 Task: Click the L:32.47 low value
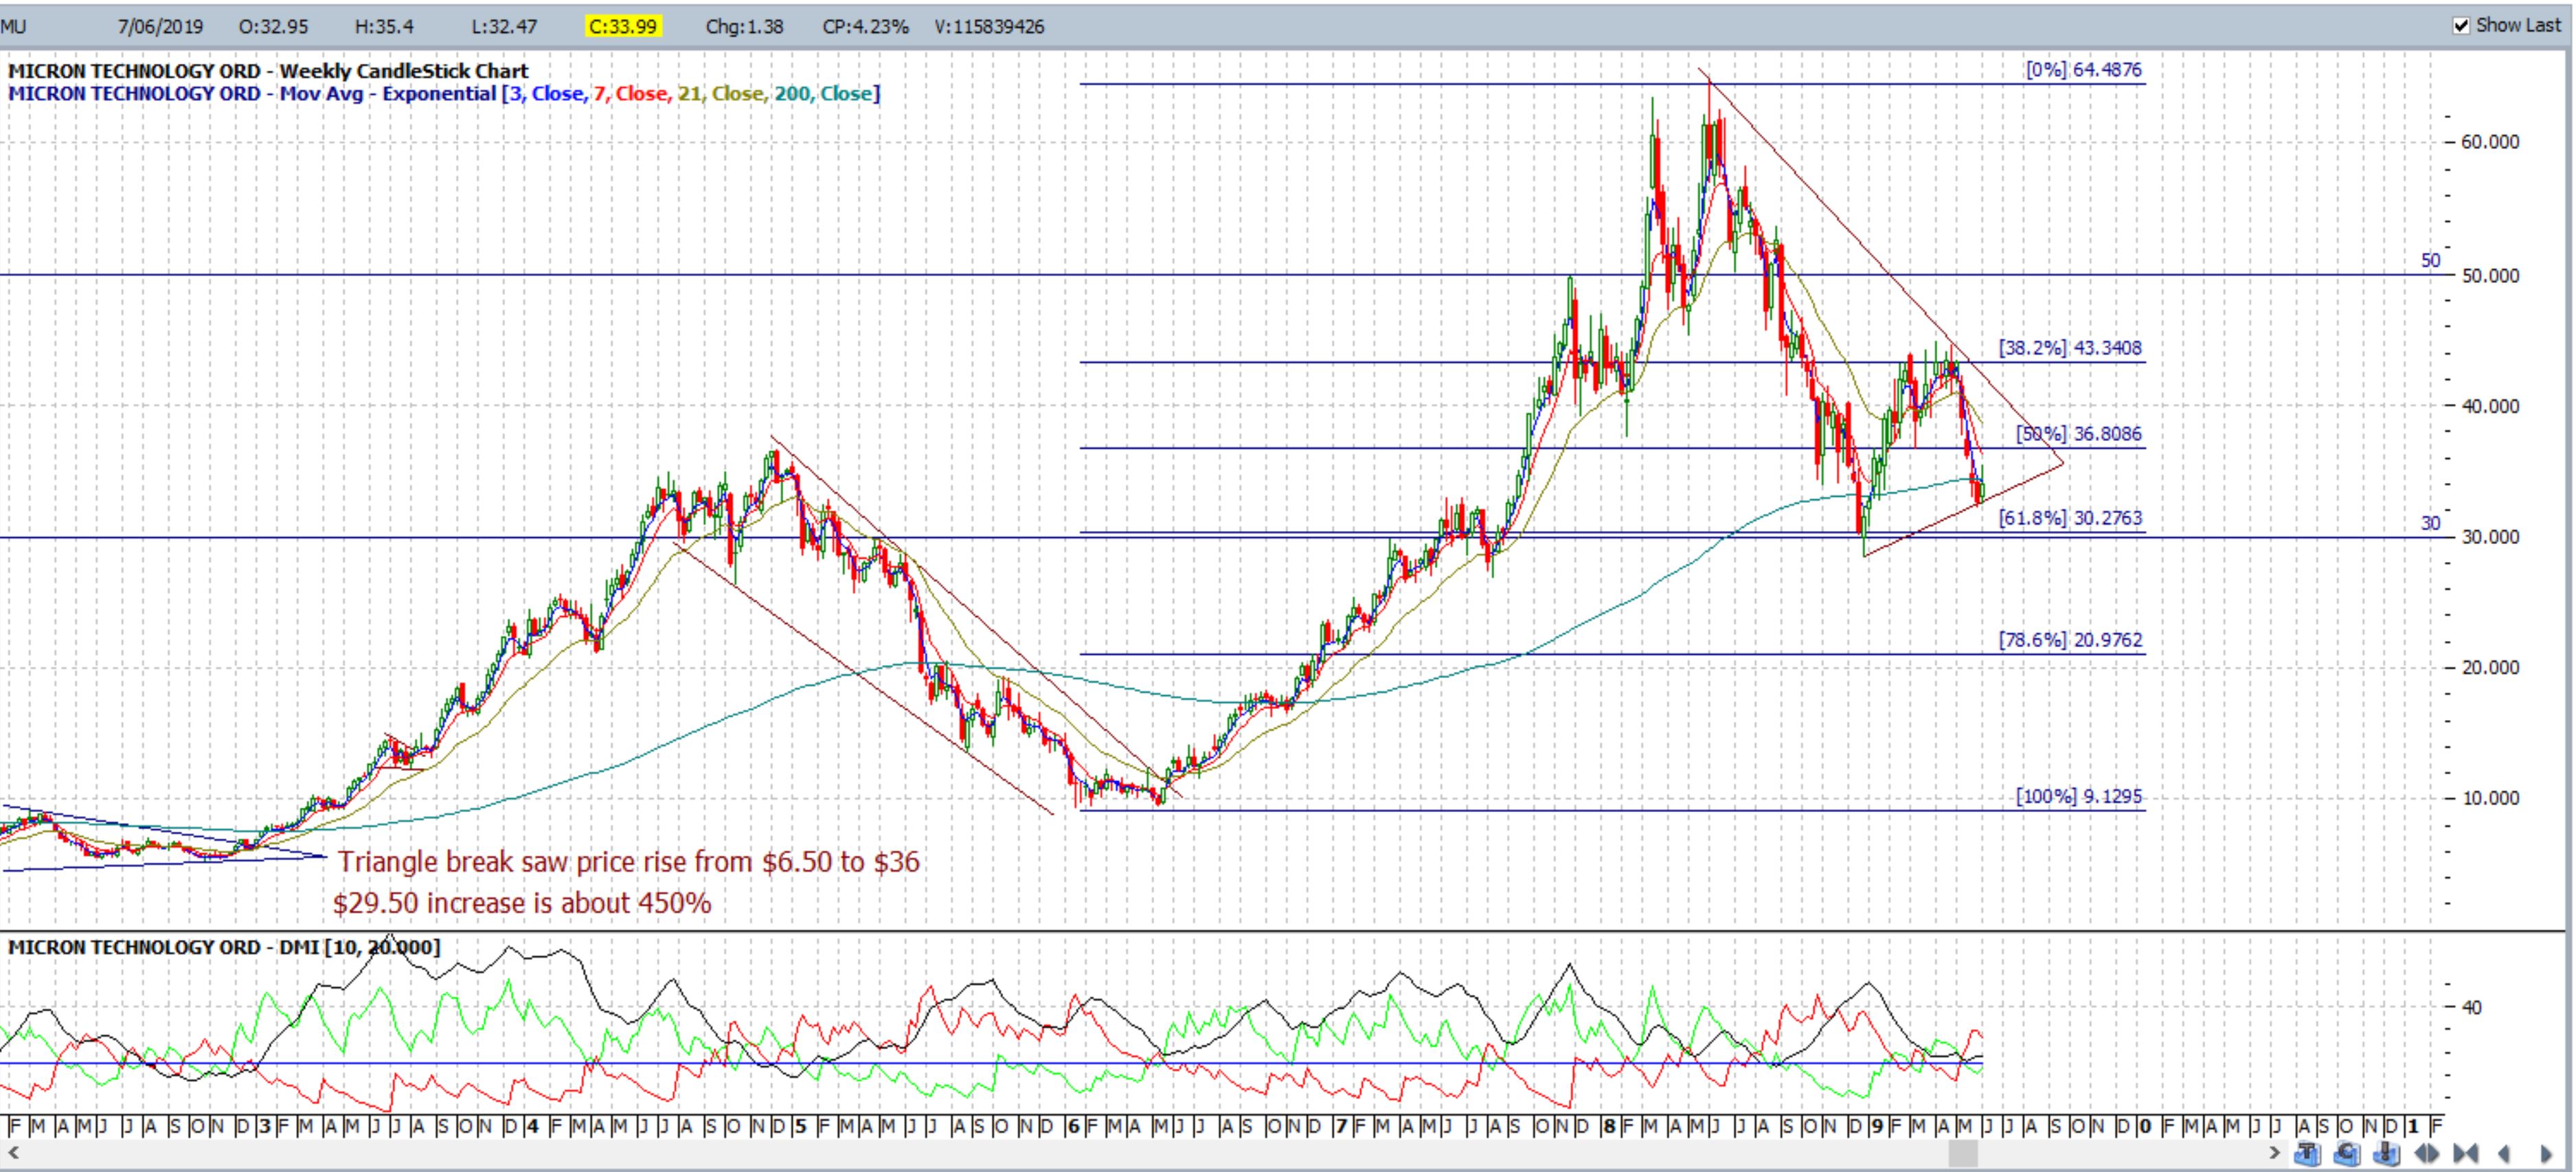coord(505,26)
